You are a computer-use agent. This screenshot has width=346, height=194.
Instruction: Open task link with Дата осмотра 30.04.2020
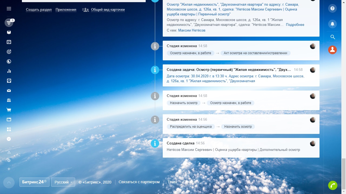(235, 78)
